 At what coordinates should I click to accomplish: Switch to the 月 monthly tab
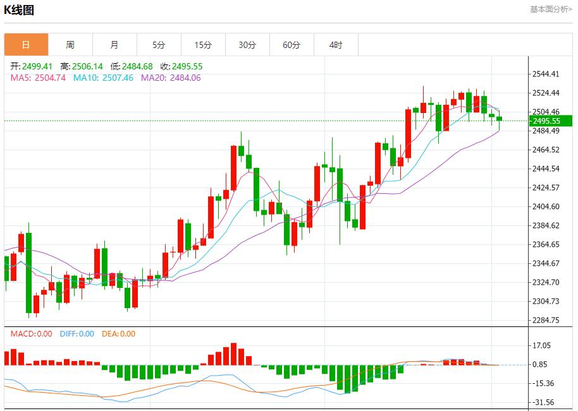point(114,45)
